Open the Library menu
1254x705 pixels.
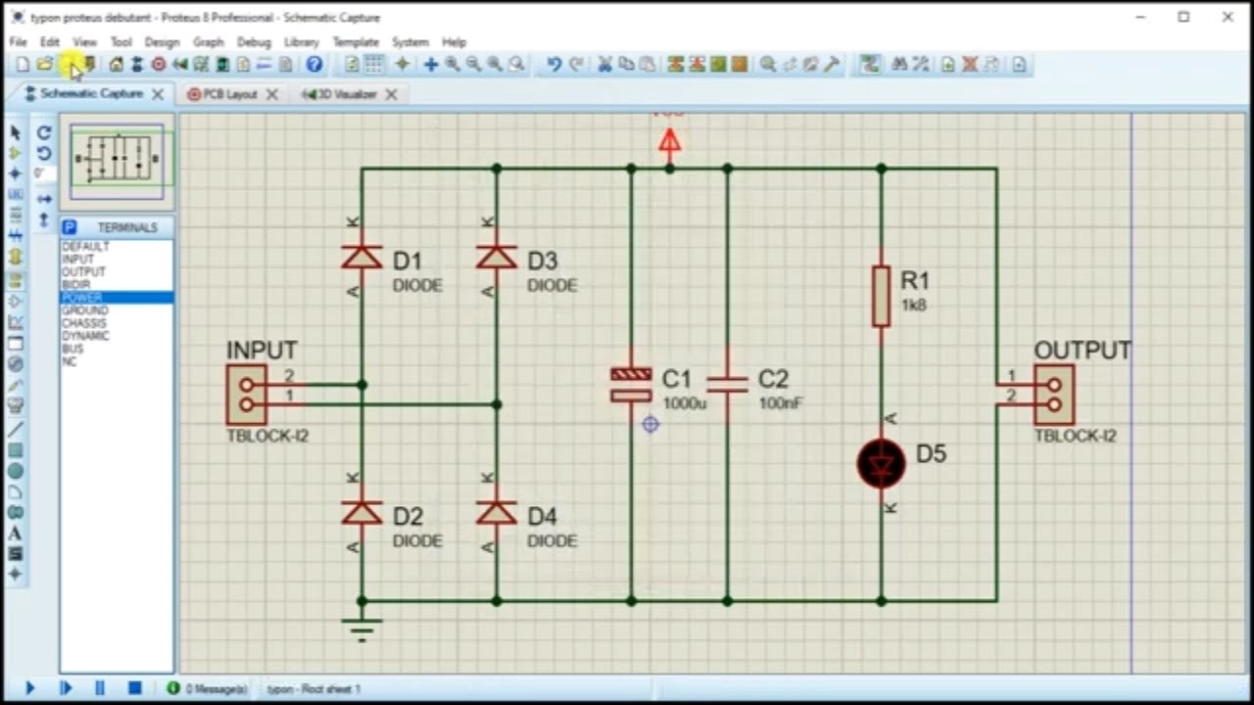click(301, 42)
